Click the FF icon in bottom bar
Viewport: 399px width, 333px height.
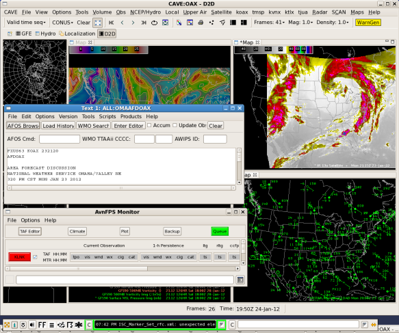pos(42,325)
